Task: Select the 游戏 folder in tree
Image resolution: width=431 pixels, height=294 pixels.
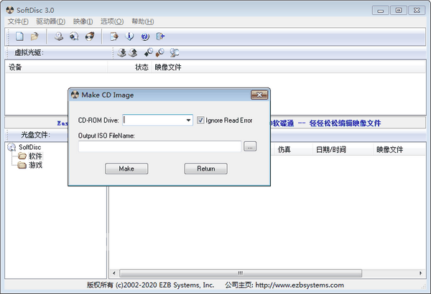Action: [x=35, y=165]
